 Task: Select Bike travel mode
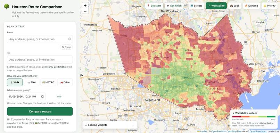pyautogui.click(x=31, y=82)
